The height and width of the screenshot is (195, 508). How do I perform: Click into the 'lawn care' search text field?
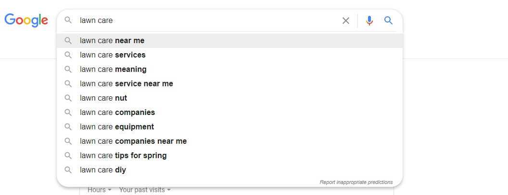click(207, 20)
